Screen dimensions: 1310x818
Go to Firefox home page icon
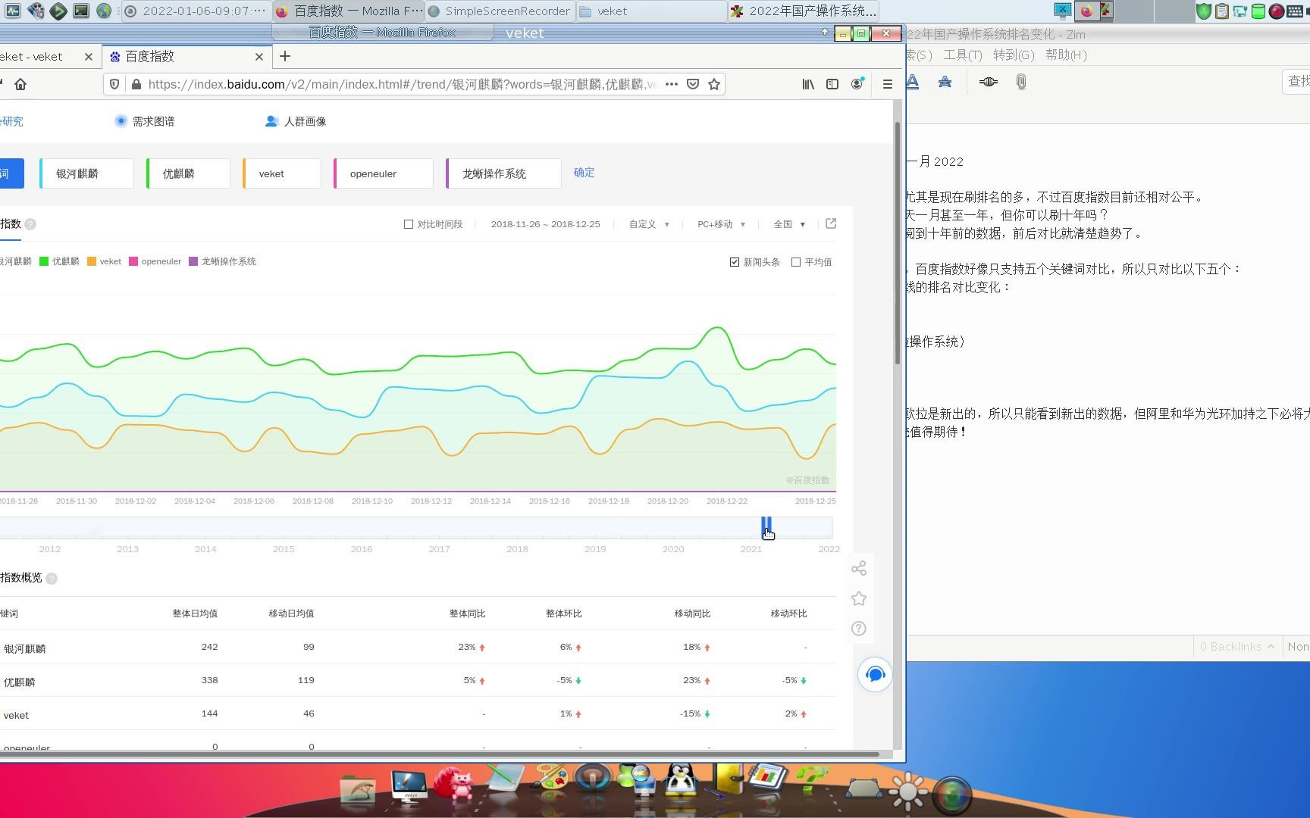click(x=20, y=84)
